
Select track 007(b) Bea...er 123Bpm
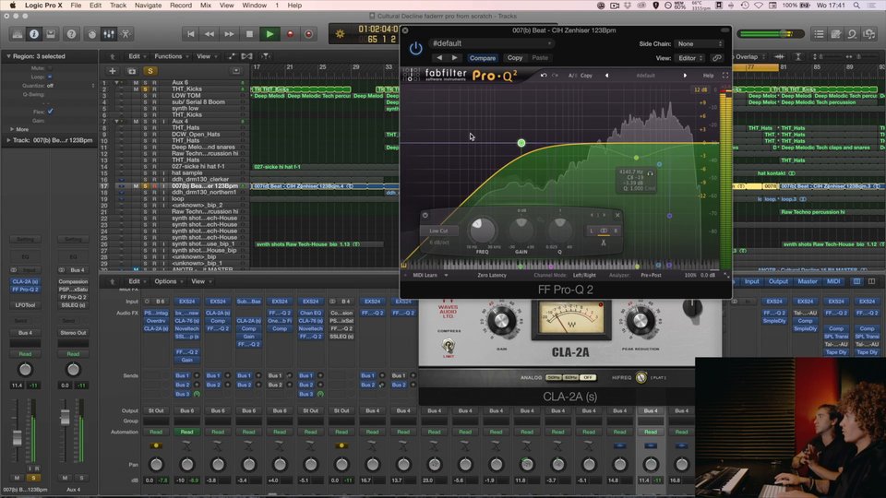pyautogui.click(x=205, y=185)
